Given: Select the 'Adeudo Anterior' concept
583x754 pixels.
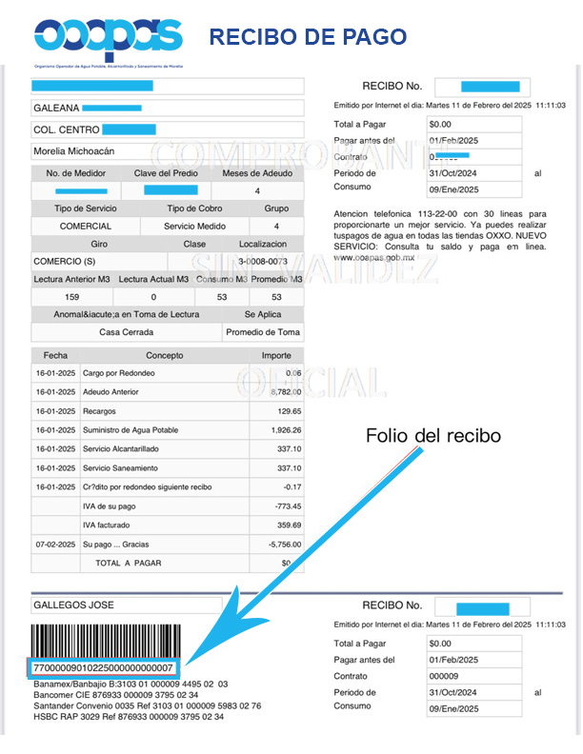Looking at the screenshot, I should tap(111, 392).
